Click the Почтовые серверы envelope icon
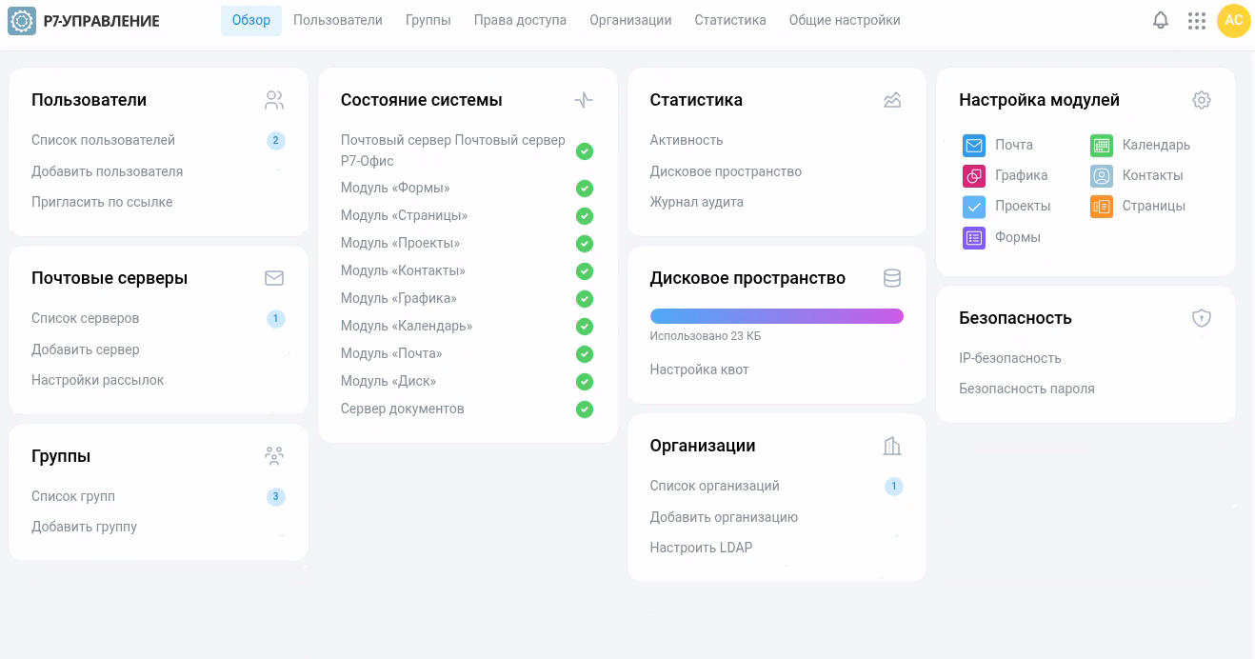Image resolution: width=1255 pixels, height=659 pixels. 274,278
